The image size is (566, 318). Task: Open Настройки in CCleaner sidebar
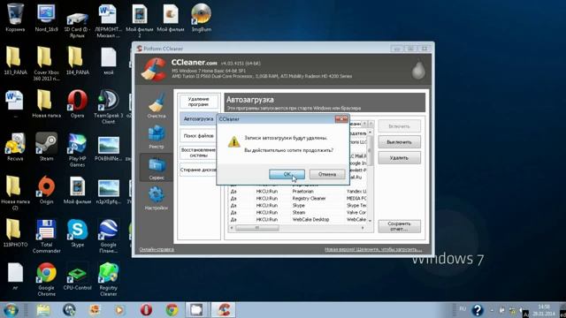click(x=157, y=198)
